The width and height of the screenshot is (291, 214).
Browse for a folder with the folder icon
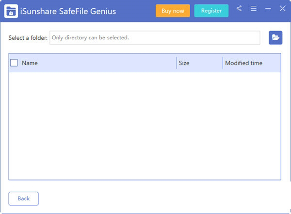point(275,37)
